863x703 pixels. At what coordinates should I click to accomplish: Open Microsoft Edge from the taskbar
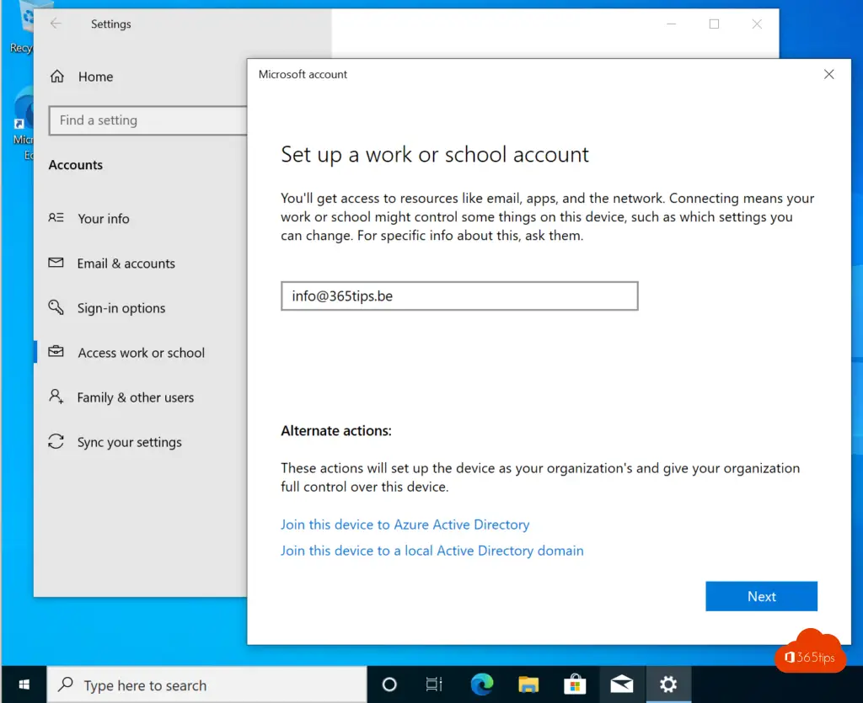[482, 684]
